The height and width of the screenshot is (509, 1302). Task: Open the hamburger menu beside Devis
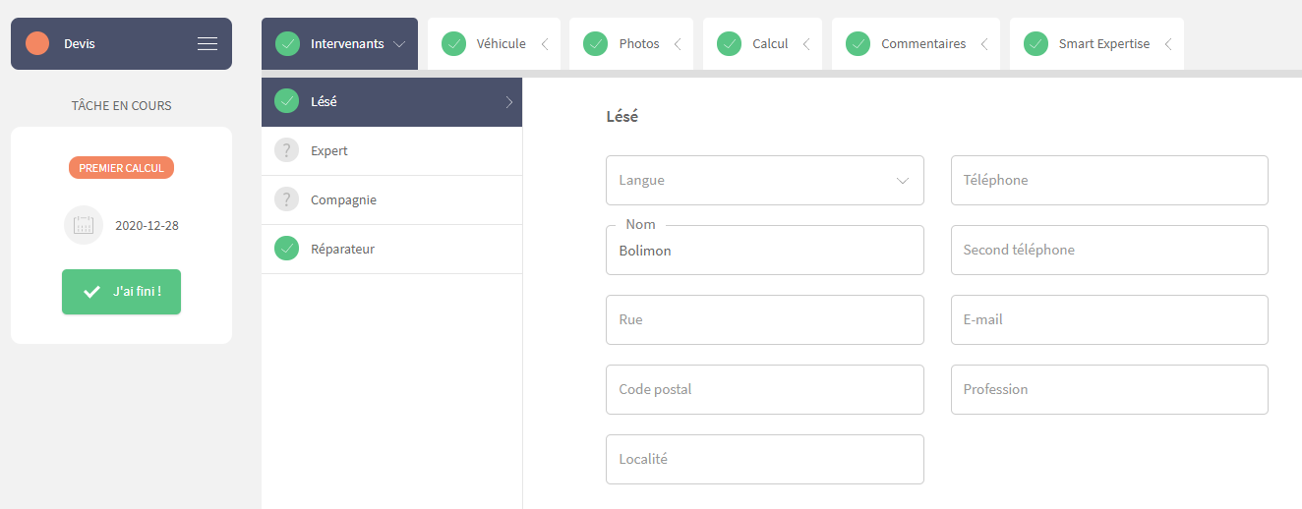[x=207, y=43]
